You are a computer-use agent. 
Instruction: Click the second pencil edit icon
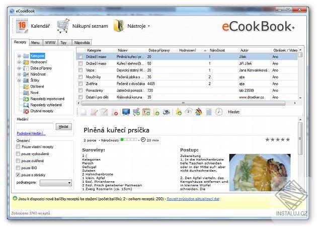click(104, 112)
